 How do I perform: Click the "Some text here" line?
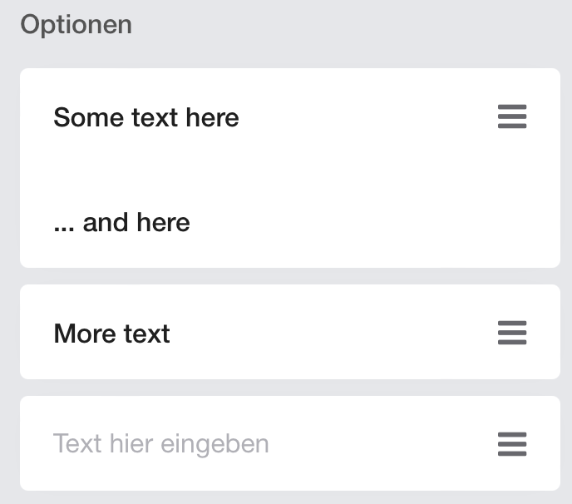tap(146, 117)
